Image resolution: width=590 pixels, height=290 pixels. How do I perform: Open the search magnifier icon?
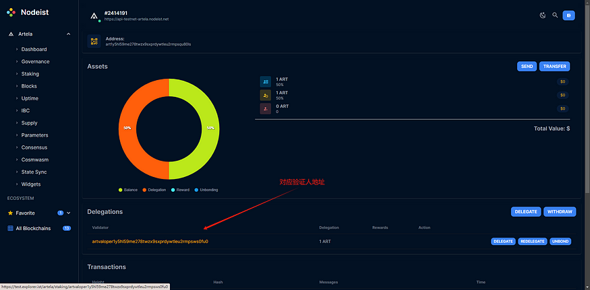click(x=555, y=15)
